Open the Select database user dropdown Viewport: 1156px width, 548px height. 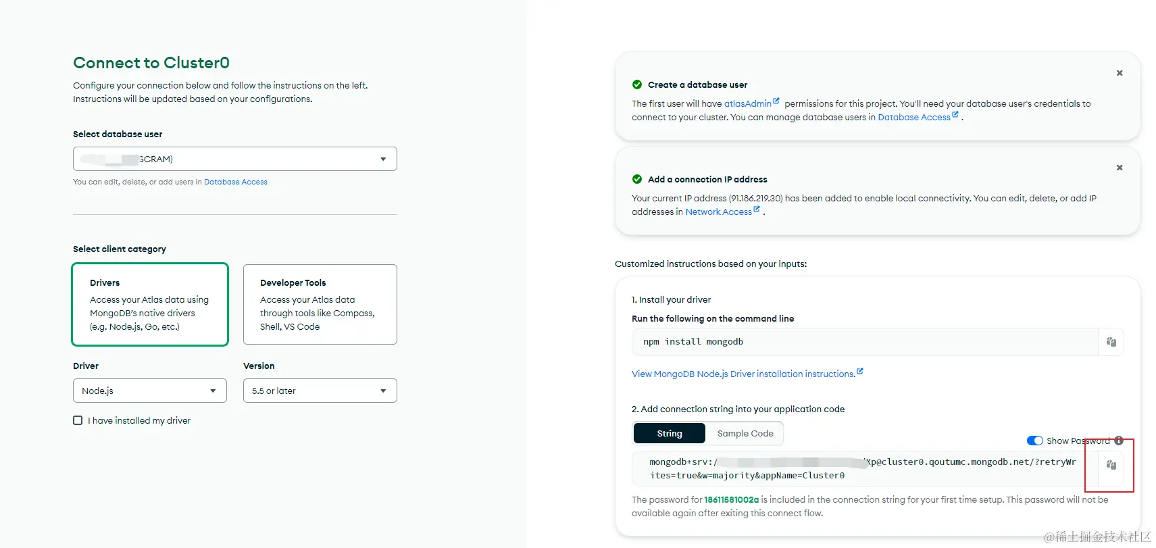pyautogui.click(x=235, y=159)
